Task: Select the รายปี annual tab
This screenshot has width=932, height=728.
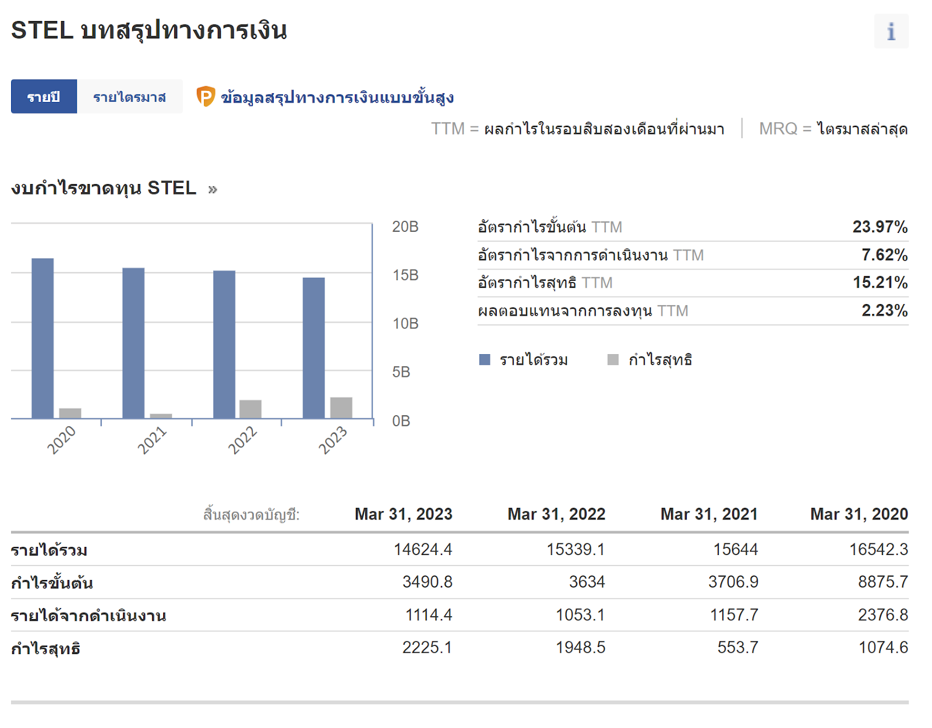Action: (44, 97)
